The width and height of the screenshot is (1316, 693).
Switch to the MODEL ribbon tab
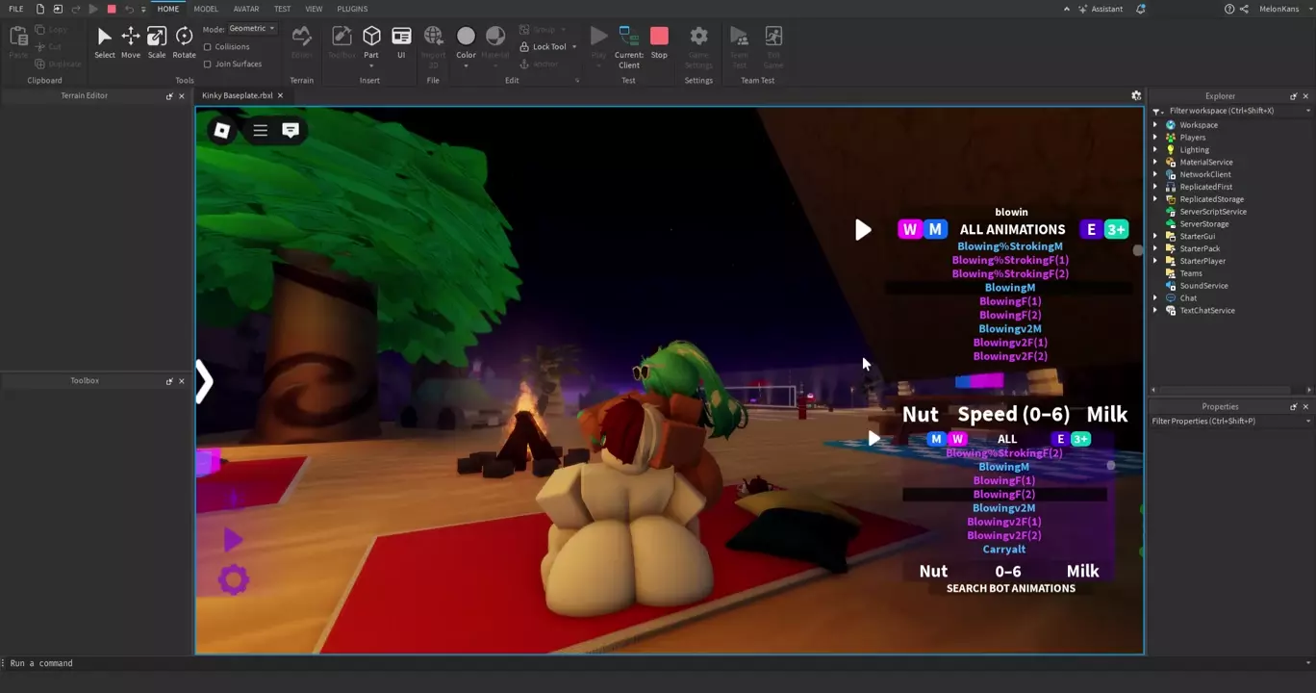[206, 9]
